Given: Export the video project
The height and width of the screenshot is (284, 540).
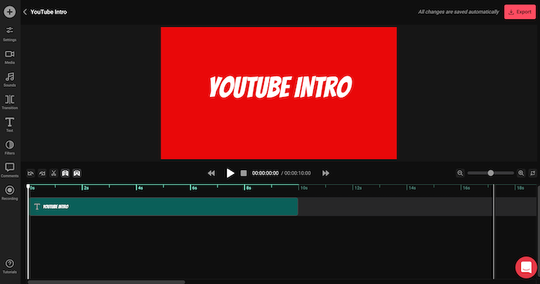Looking at the screenshot, I should pos(520,12).
